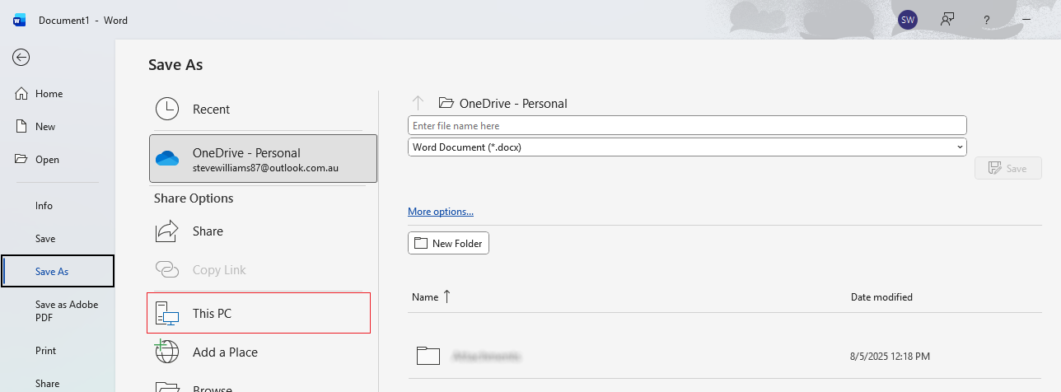The width and height of the screenshot is (1061, 392).
Task: Click Add a Place globe icon
Action: (x=167, y=352)
